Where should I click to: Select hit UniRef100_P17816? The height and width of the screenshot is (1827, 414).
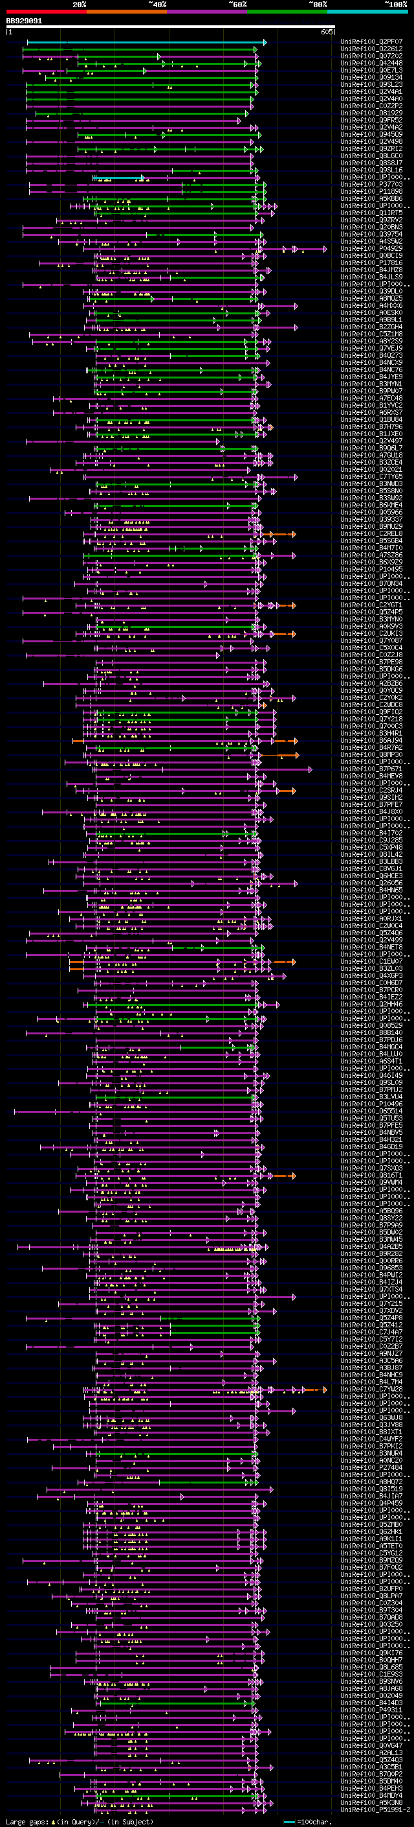point(371,263)
